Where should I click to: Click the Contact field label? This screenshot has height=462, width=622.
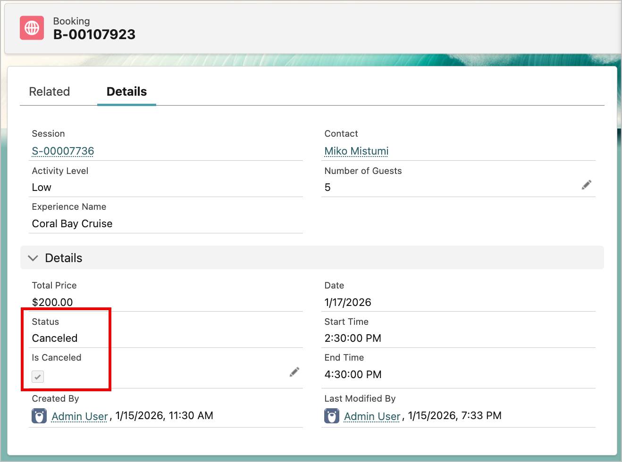click(341, 133)
